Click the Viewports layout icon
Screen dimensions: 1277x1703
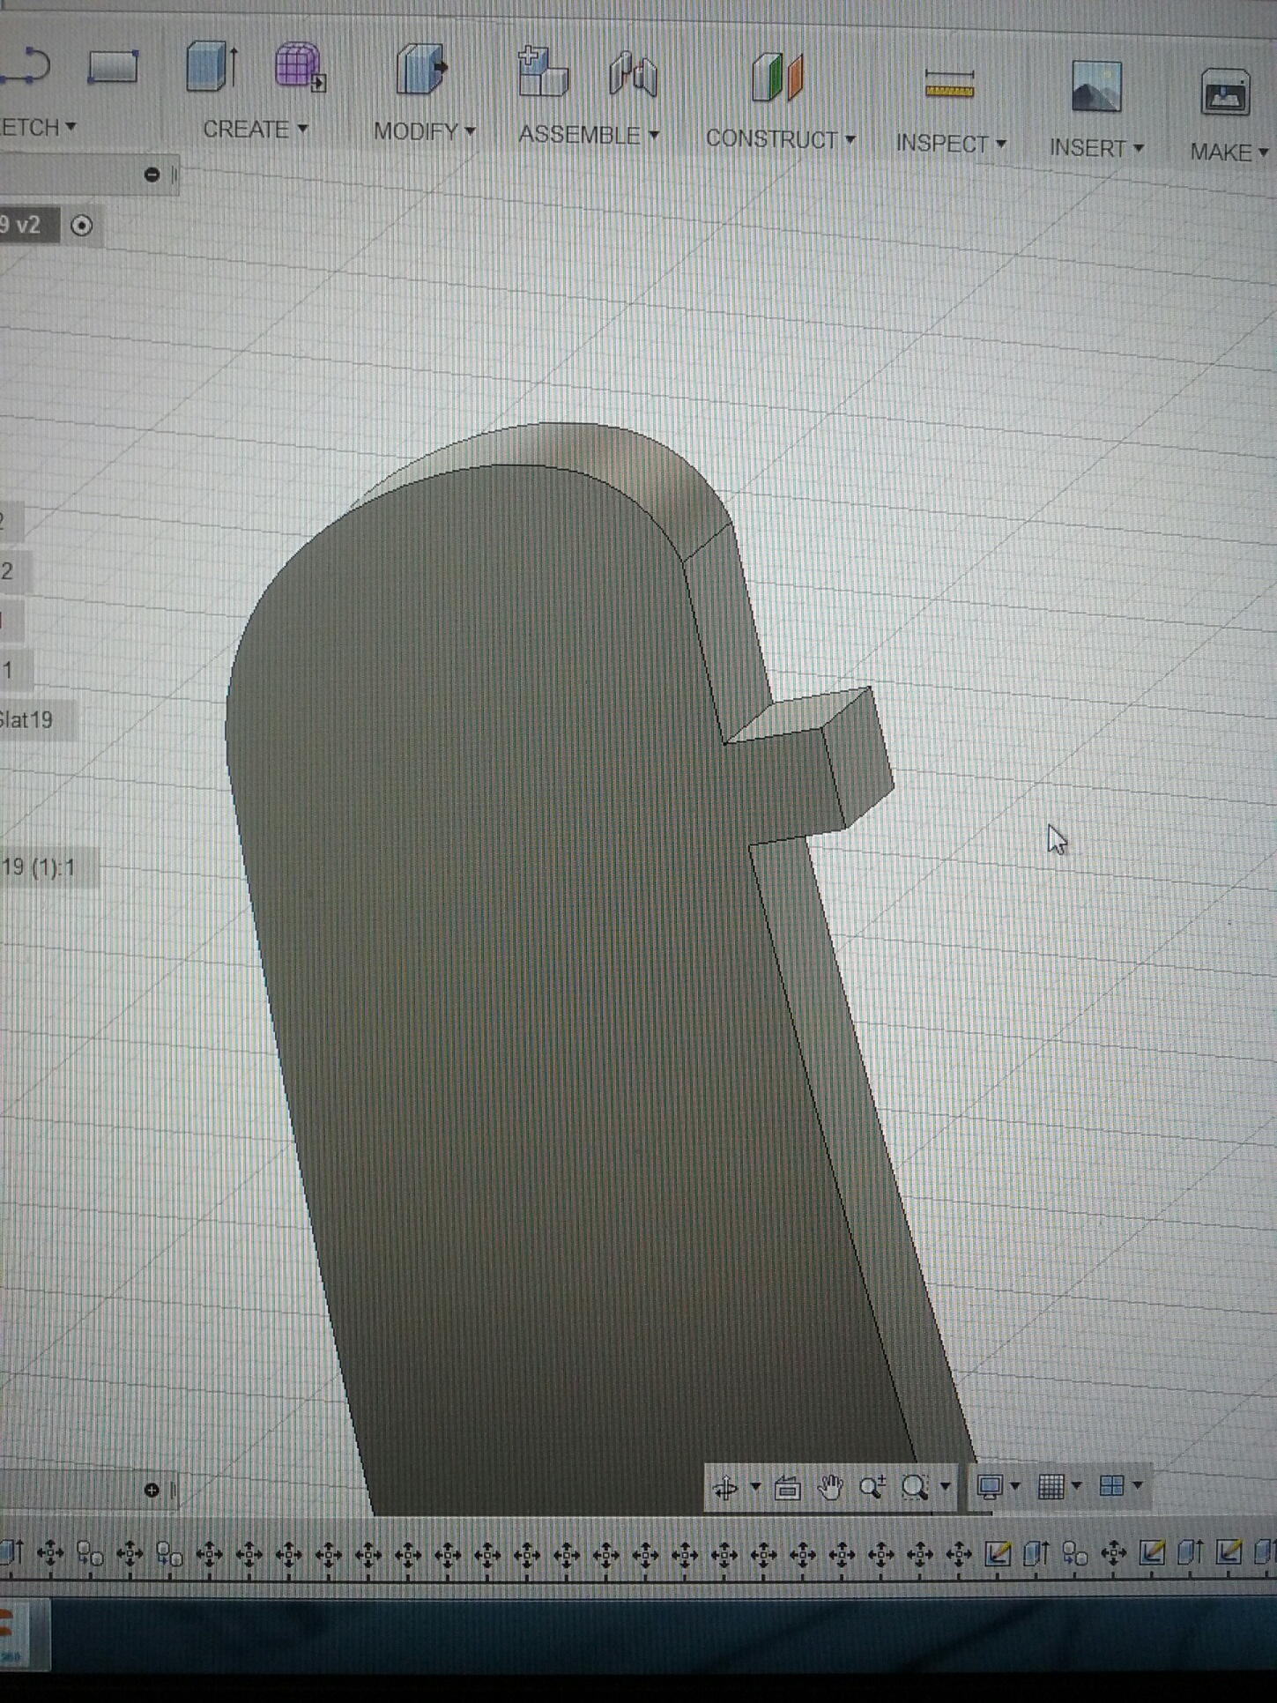[x=1111, y=1486]
